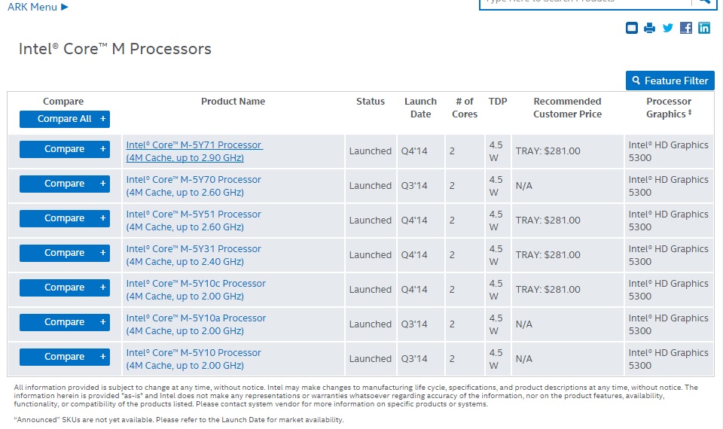Viewport: 723px width, 429px height.
Task: Open Intel Core M-5Y51 Processor link
Action: [194, 221]
